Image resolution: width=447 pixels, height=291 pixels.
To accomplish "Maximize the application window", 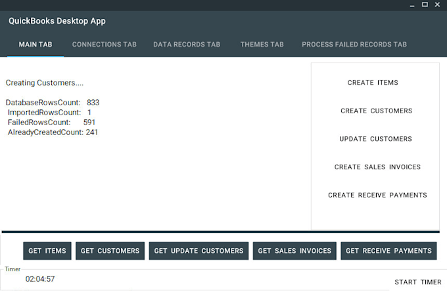I will coord(425,5).
